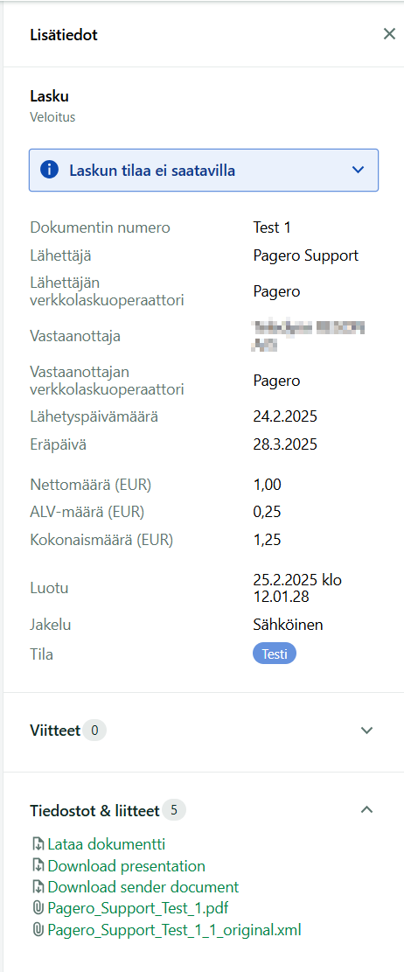Open the Pagero_Support_Test_1.pdf attachment

(138, 908)
